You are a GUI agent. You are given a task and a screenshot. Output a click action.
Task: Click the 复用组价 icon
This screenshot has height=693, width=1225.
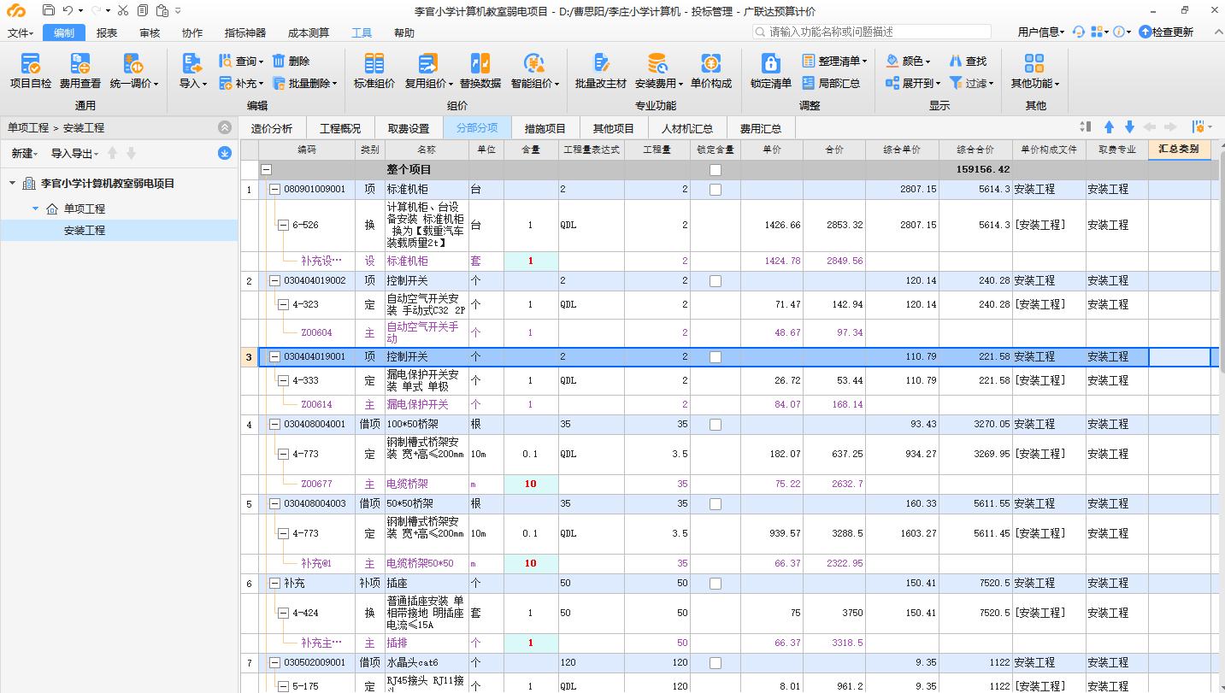427,63
